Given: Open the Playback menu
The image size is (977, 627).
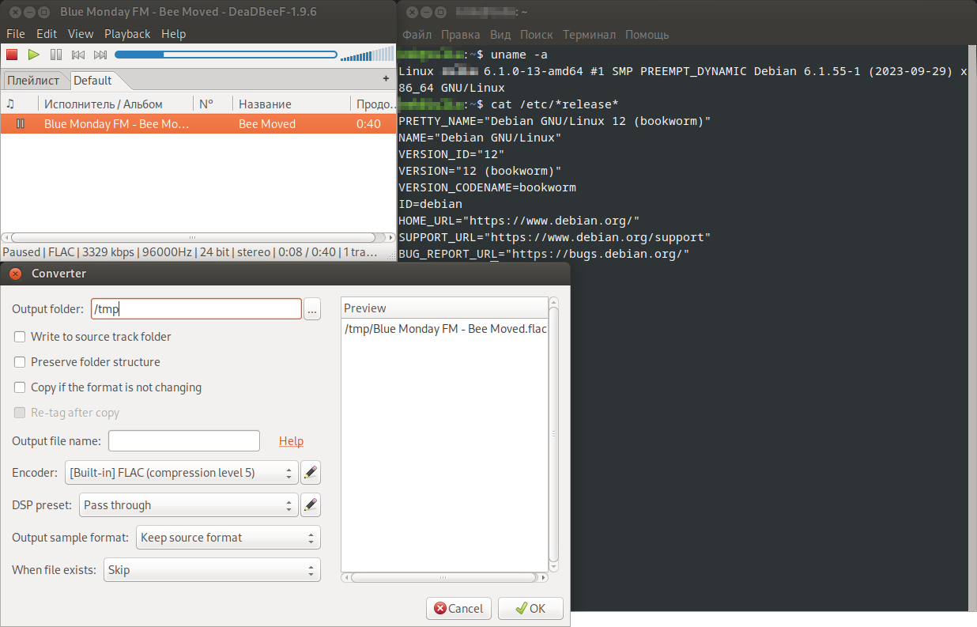Looking at the screenshot, I should click(126, 34).
